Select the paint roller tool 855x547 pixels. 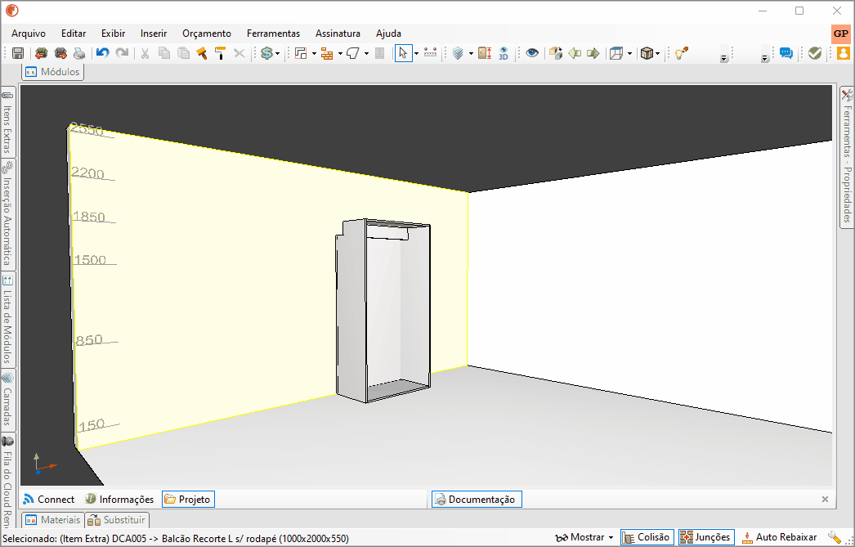tap(221, 53)
